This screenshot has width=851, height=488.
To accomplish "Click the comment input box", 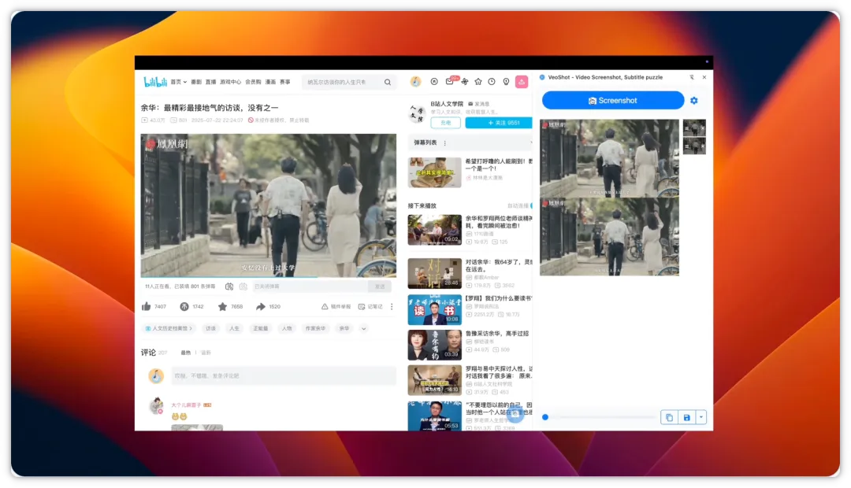I will 284,375.
